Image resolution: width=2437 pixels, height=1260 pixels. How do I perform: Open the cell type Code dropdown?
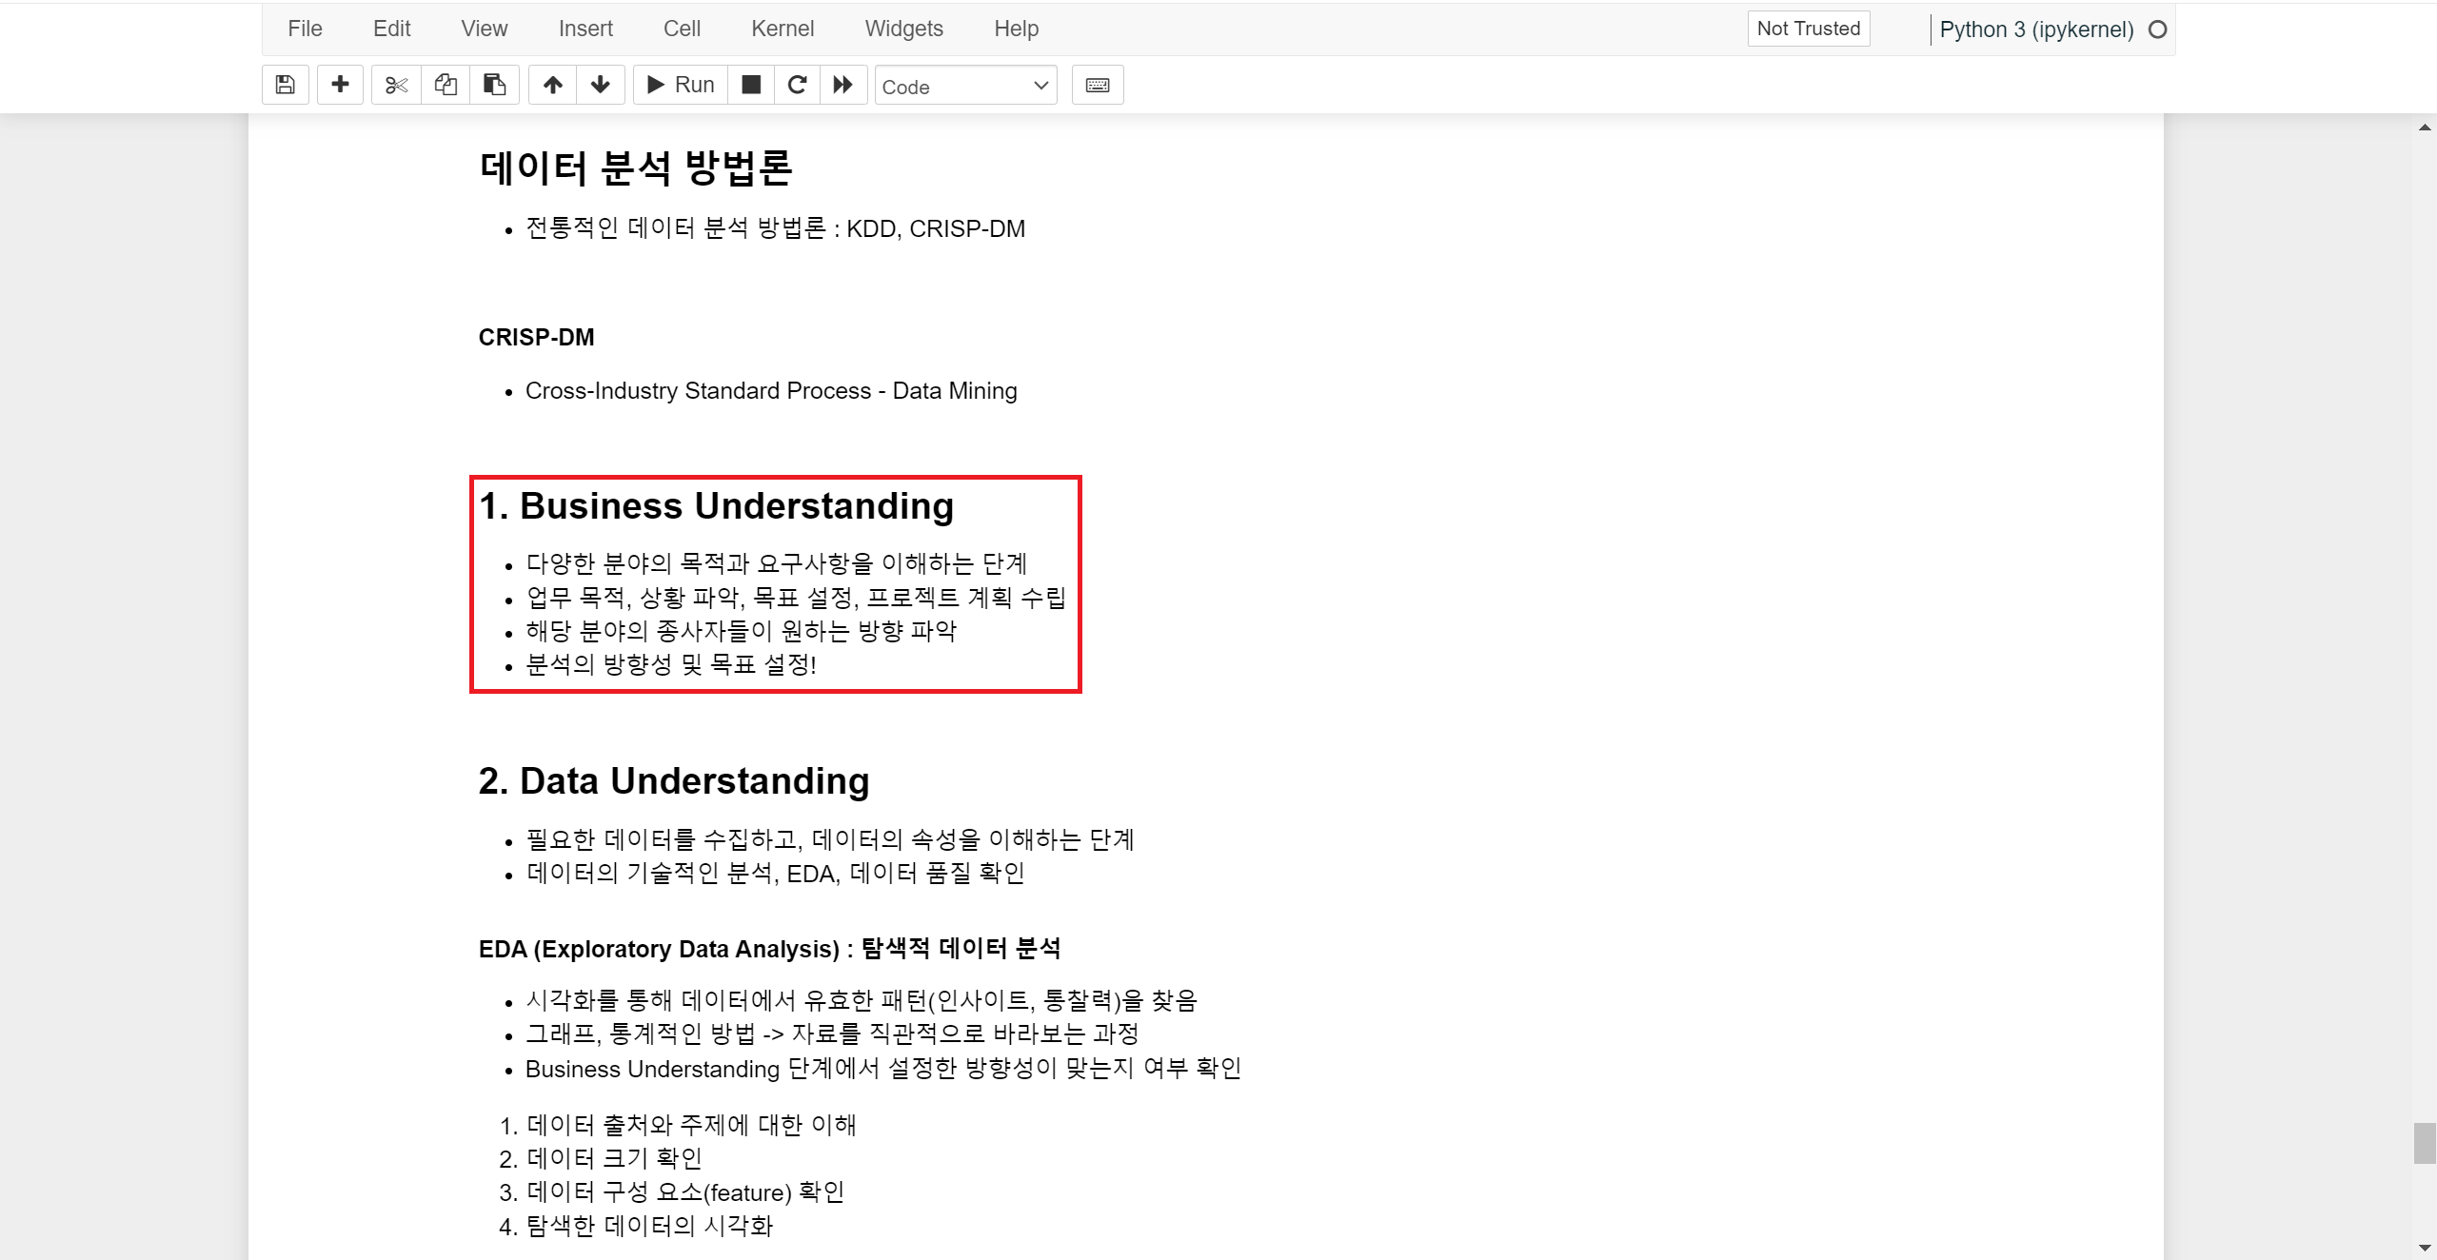[965, 86]
